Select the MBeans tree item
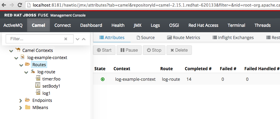 40,108
